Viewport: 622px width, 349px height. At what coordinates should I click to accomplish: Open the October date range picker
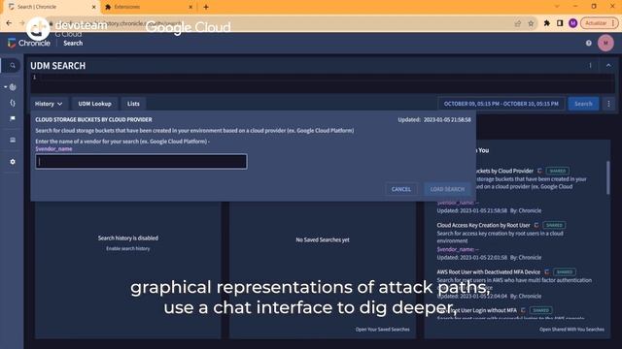(501, 104)
